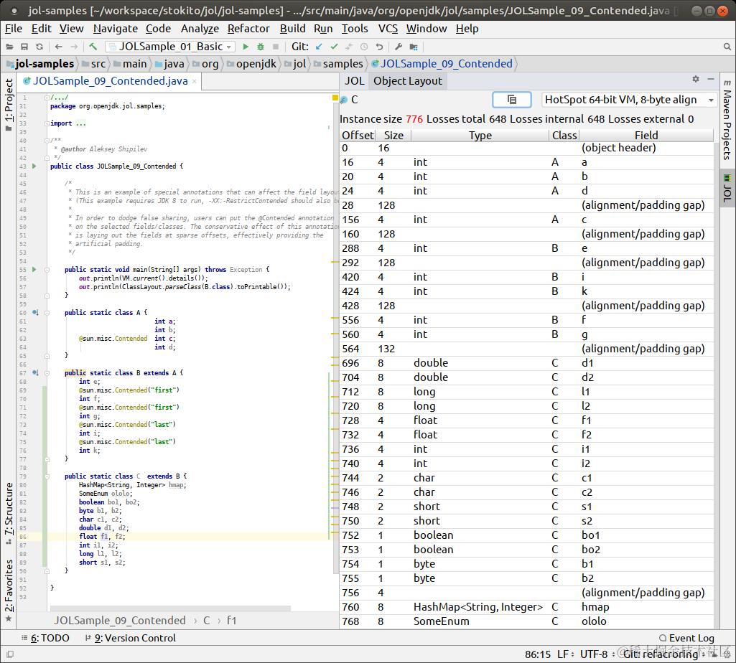
Task: Click overridden marker icon beside class A
Action: point(35,313)
